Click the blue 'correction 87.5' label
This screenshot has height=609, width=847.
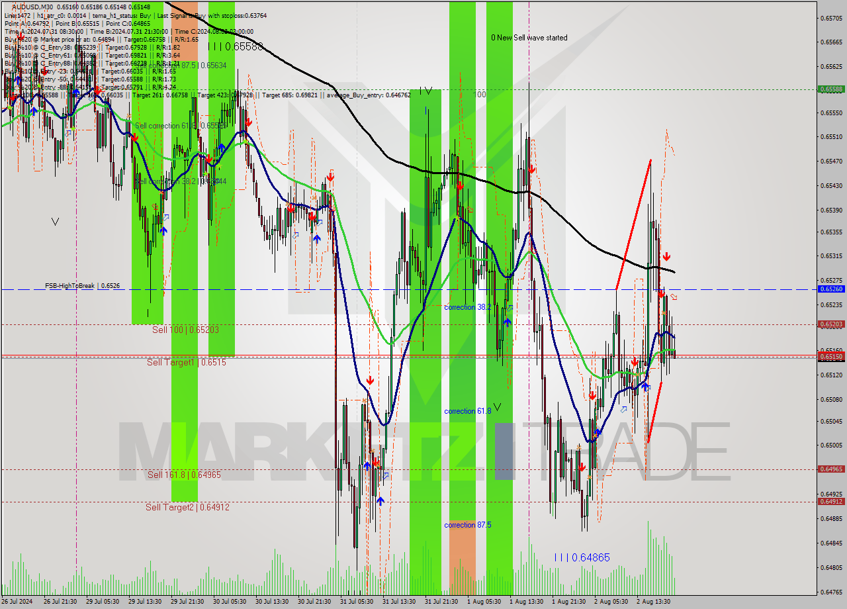[x=468, y=525]
